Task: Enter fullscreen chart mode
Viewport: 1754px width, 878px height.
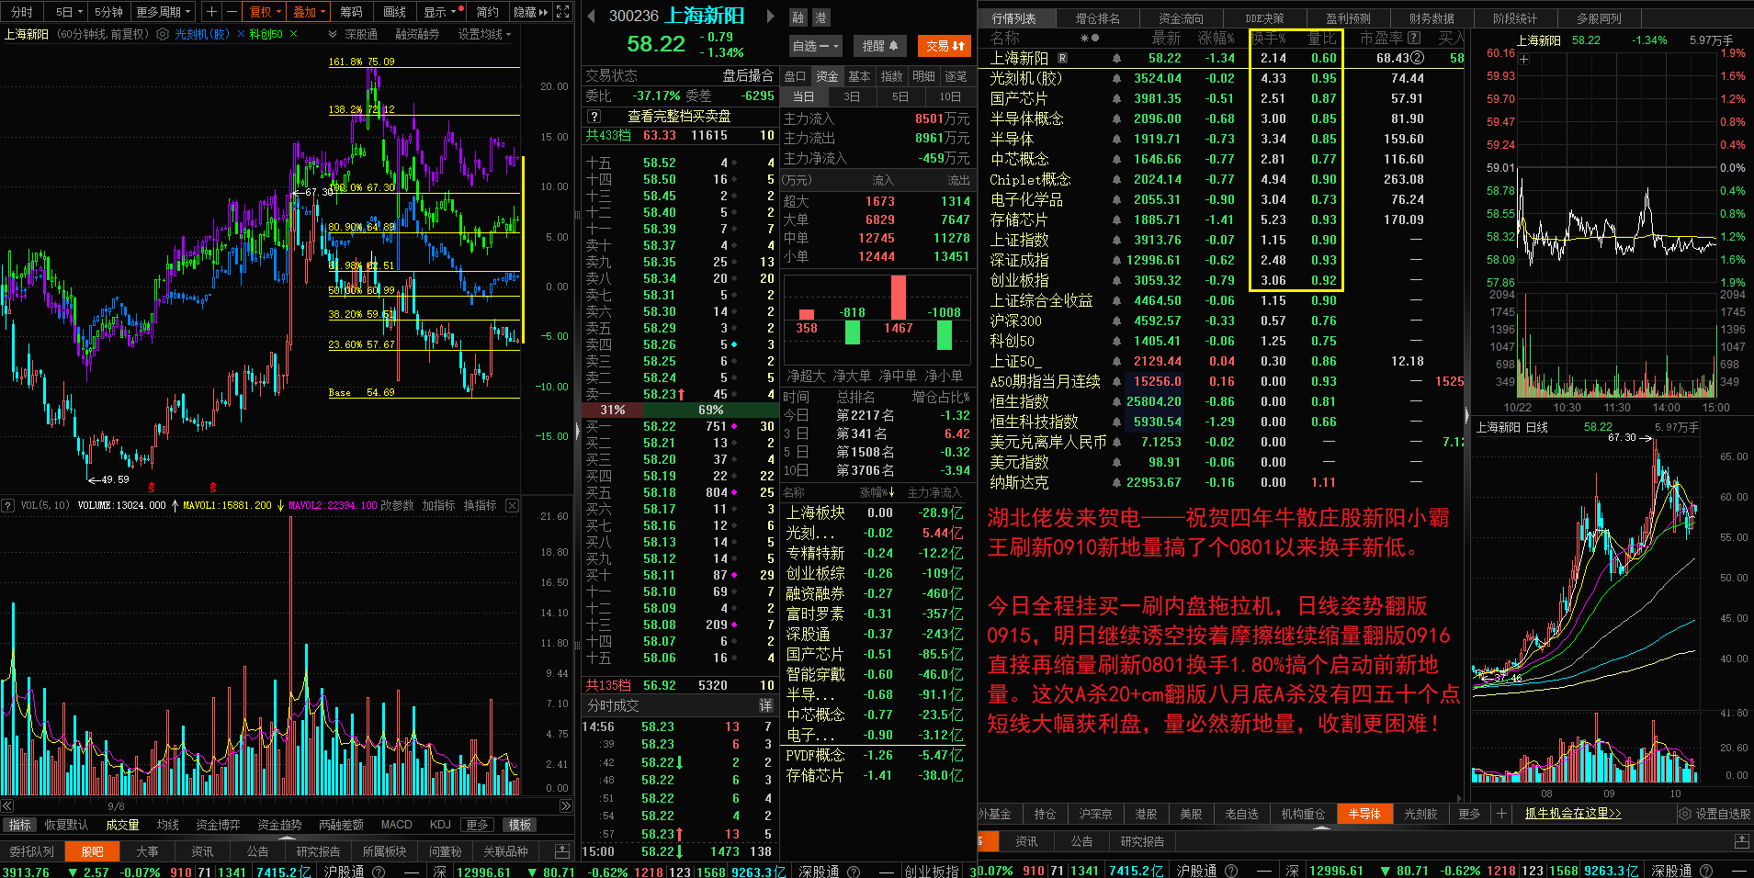Action: pyautogui.click(x=563, y=12)
